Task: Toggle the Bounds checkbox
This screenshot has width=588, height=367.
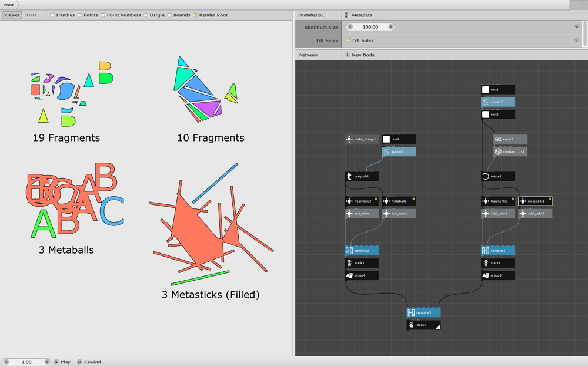Action: tap(169, 15)
